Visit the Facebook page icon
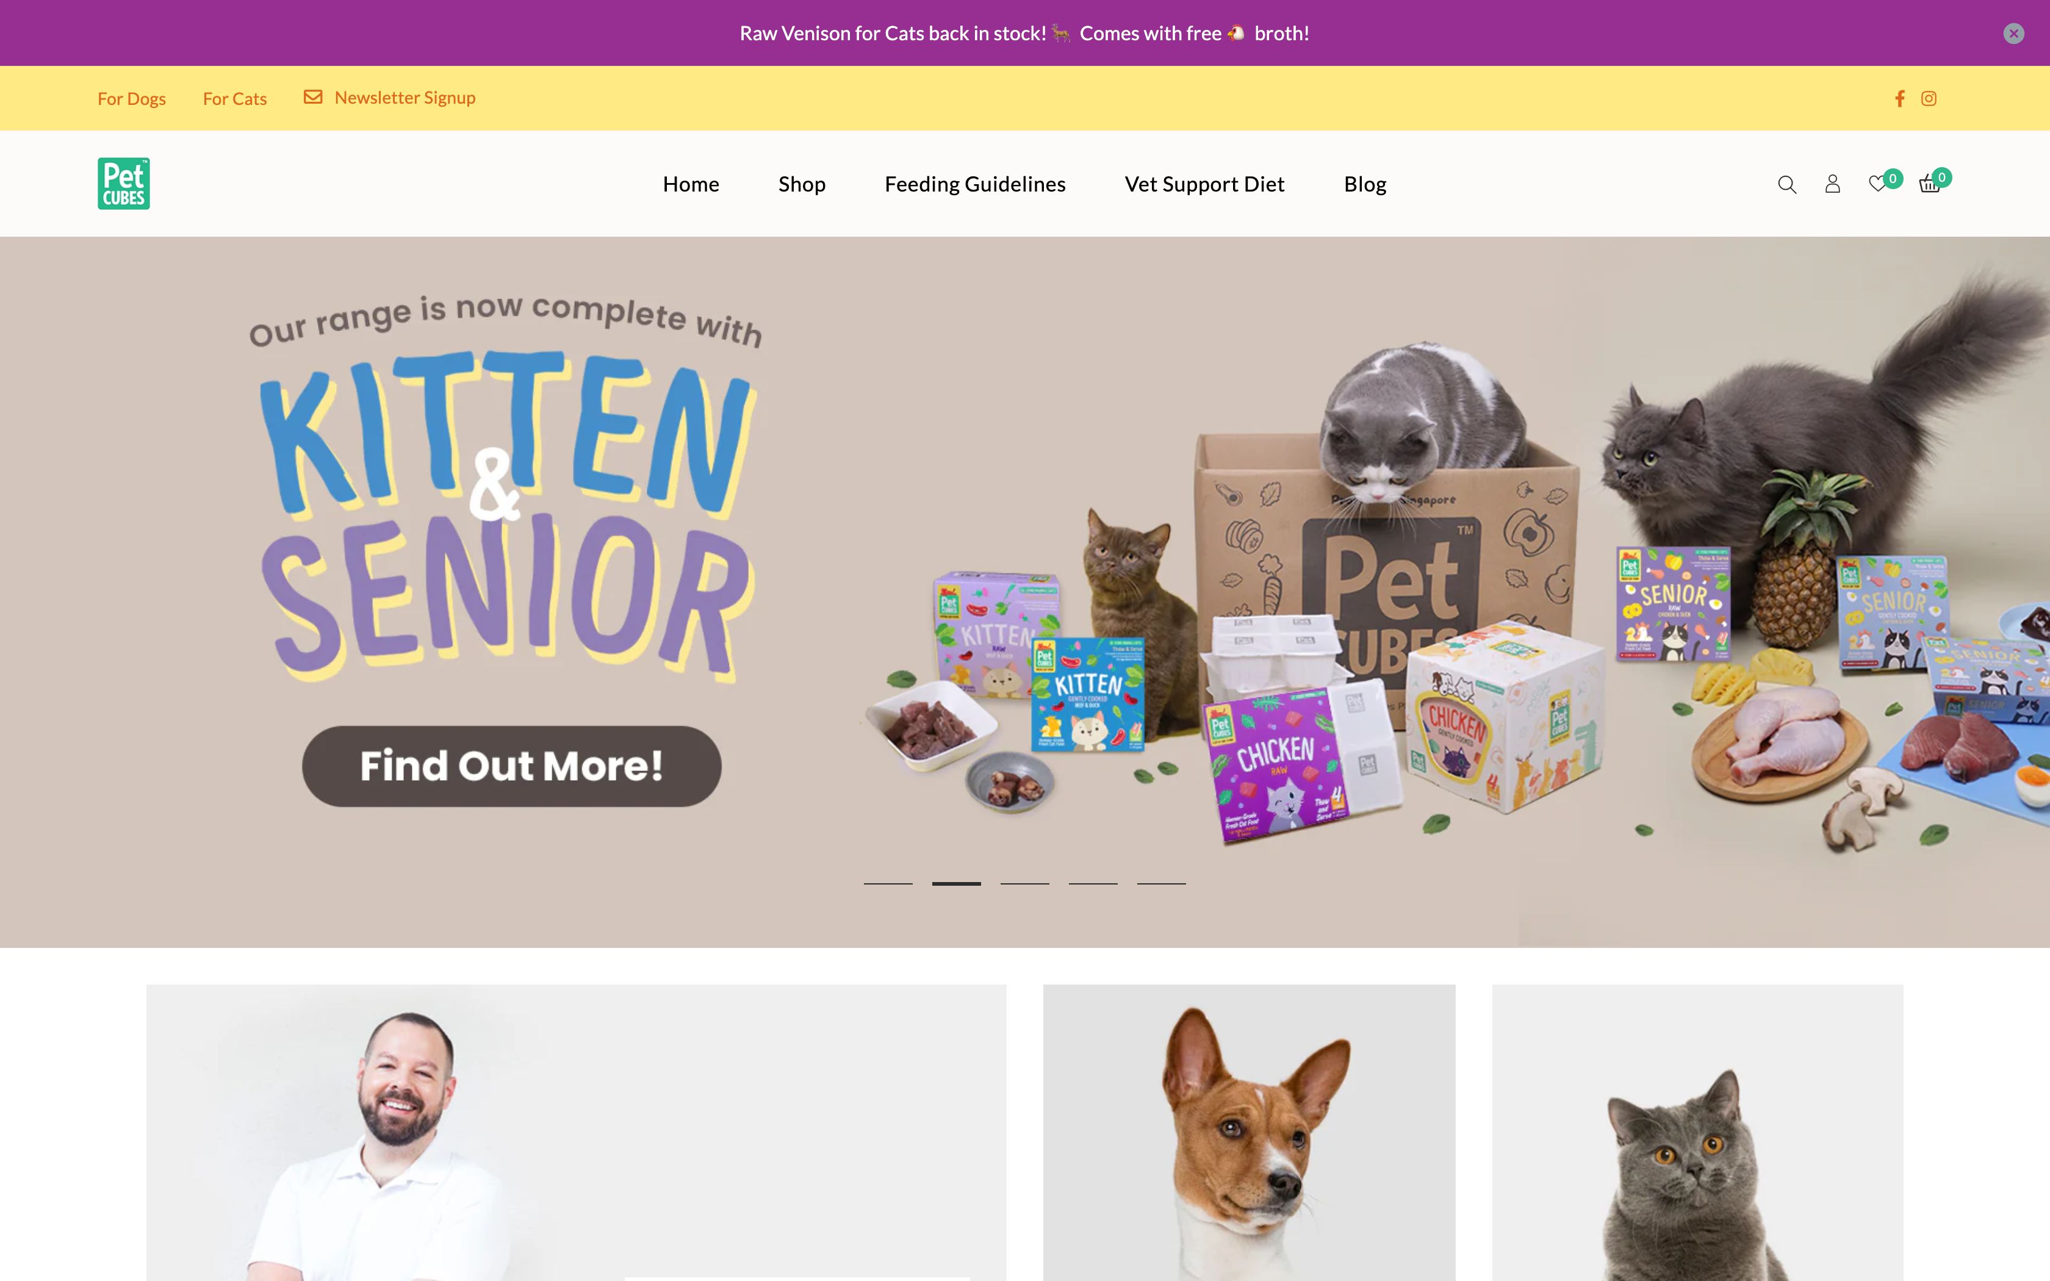Image resolution: width=2050 pixels, height=1281 pixels. [x=1900, y=98]
